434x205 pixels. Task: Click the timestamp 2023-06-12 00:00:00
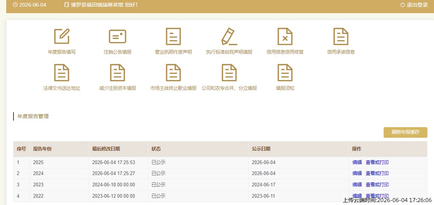[x=114, y=196]
